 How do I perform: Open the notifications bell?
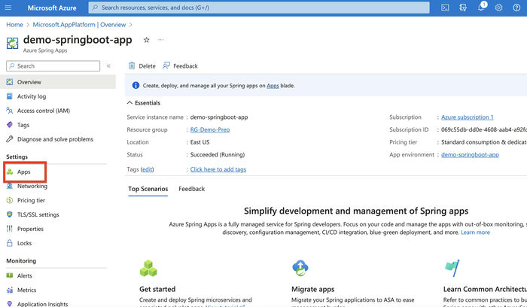481,8
